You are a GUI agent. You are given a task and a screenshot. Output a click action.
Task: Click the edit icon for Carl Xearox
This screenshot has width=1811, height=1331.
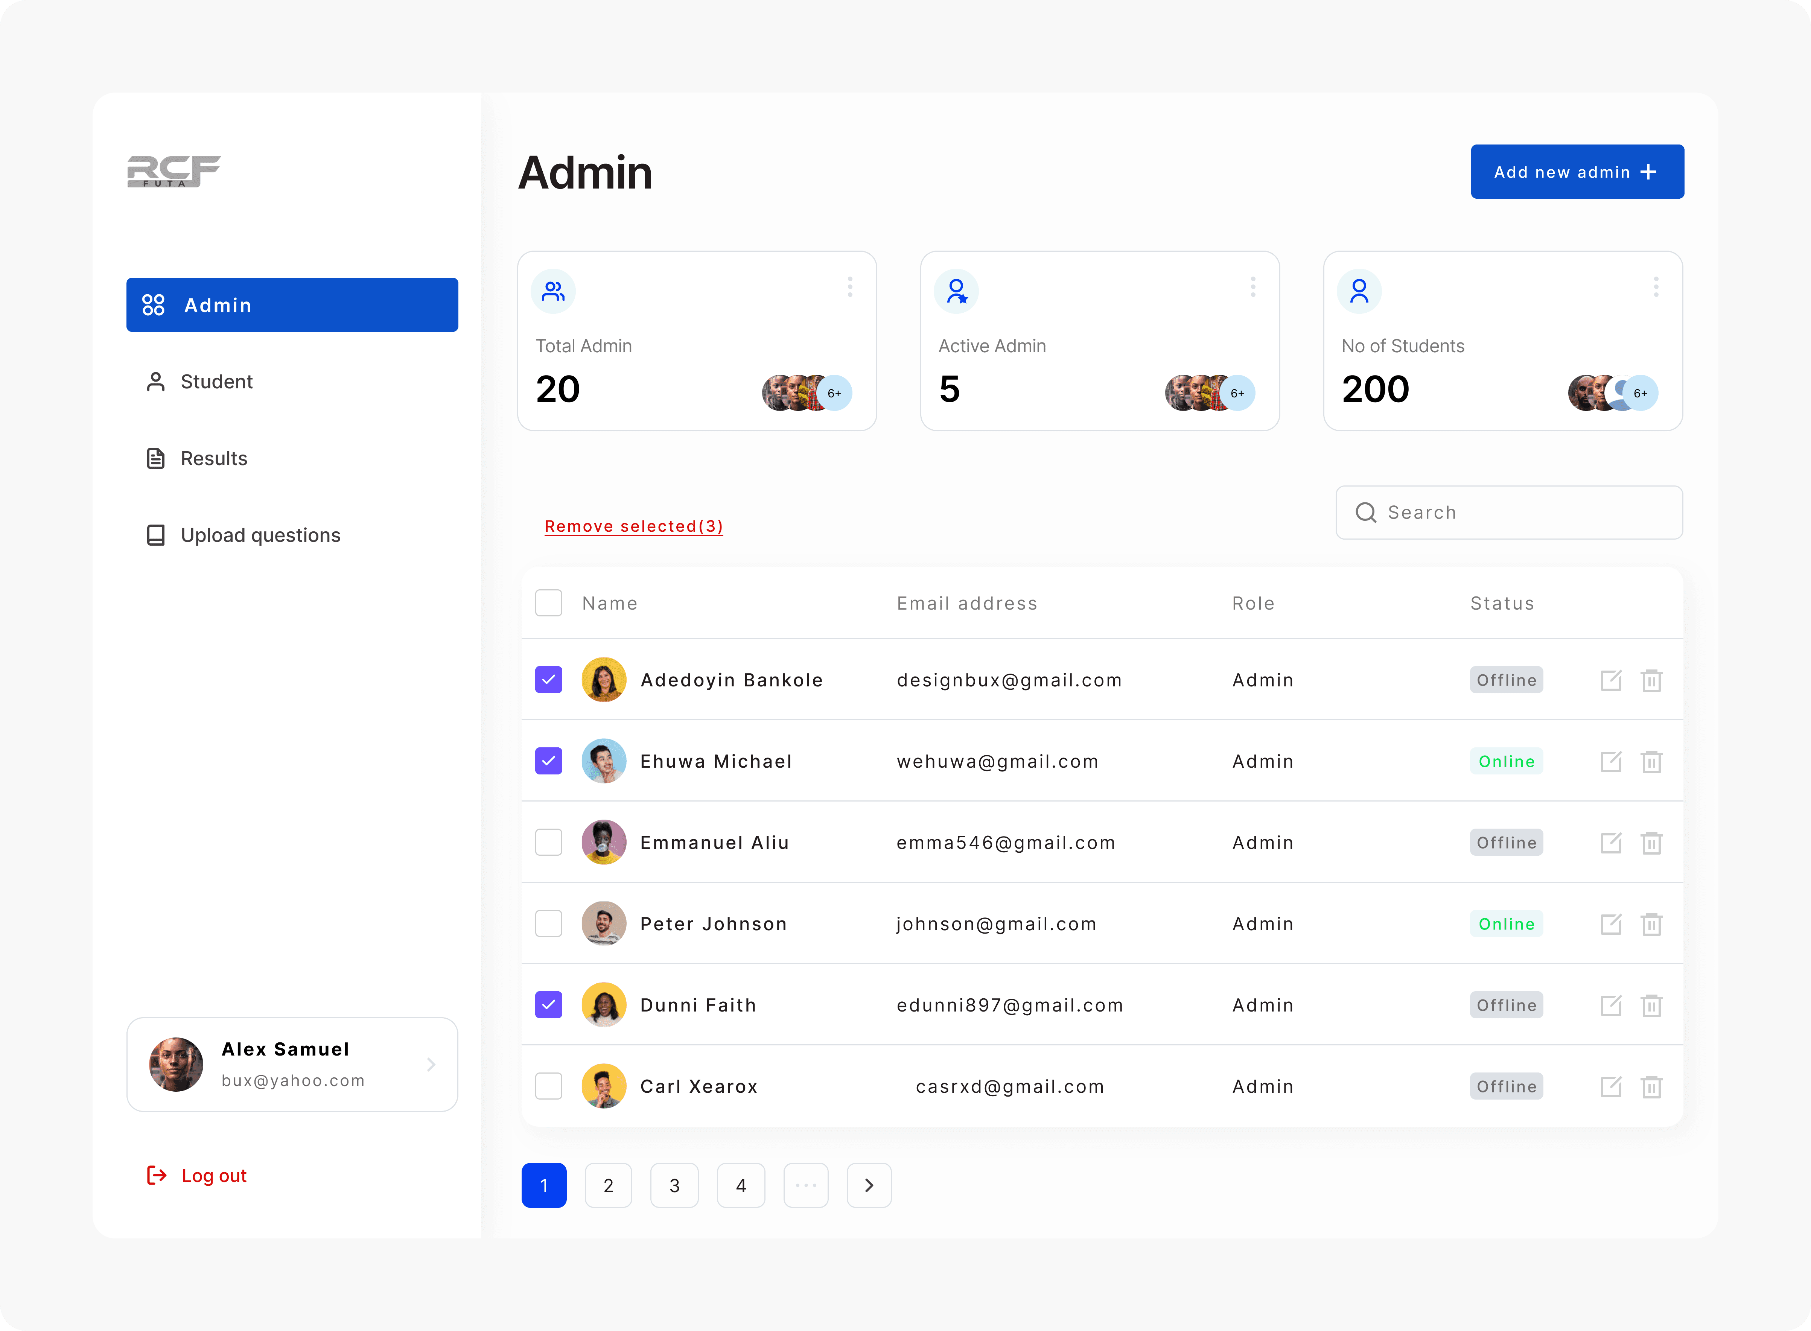tap(1610, 1086)
